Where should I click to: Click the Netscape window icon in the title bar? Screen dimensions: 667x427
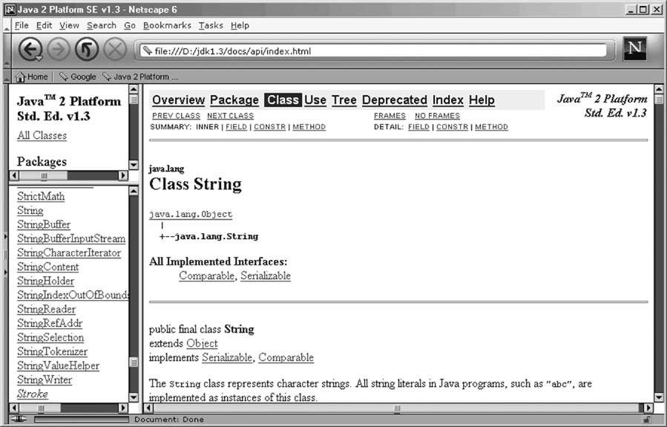point(10,10)
